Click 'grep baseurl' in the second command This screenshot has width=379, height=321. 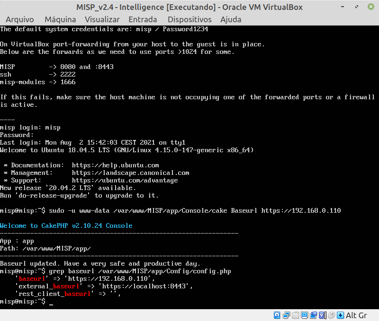click(72, 271)
